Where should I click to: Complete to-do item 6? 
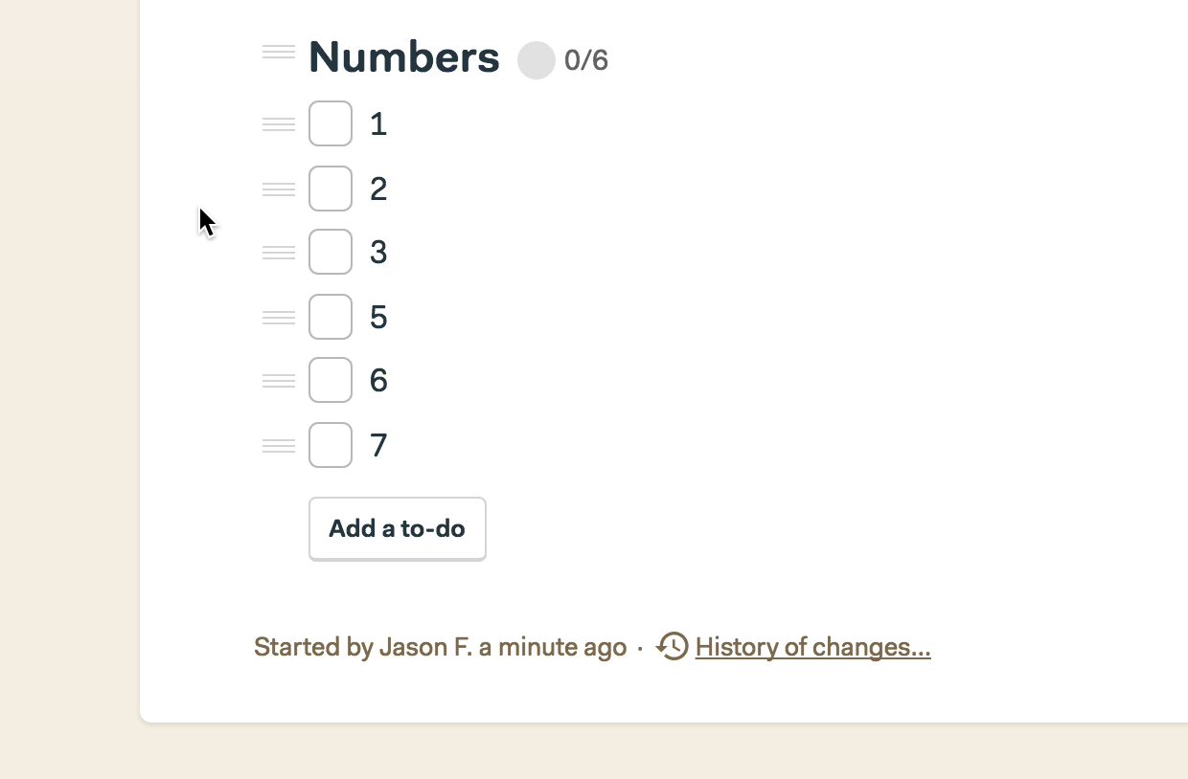(331, 380)
